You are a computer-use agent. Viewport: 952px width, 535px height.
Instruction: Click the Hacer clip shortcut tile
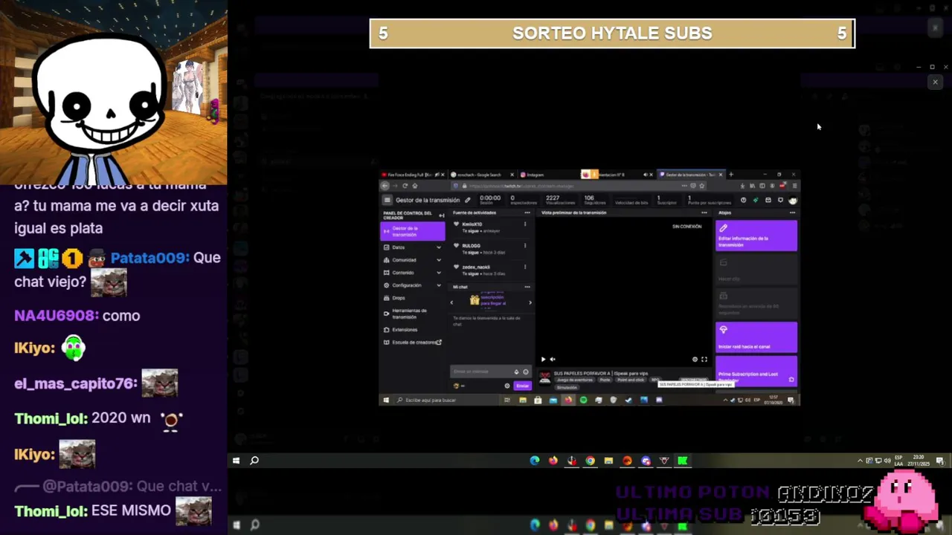click(x=756, y=269)
